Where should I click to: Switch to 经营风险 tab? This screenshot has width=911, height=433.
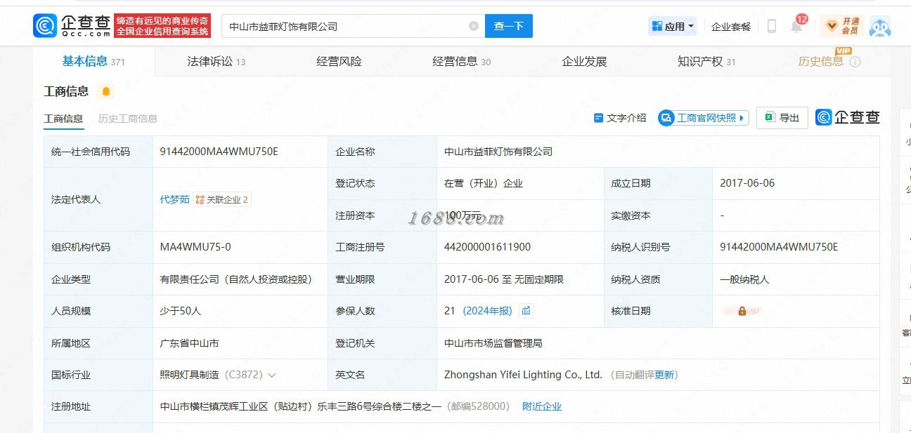[x=339, y=61]
